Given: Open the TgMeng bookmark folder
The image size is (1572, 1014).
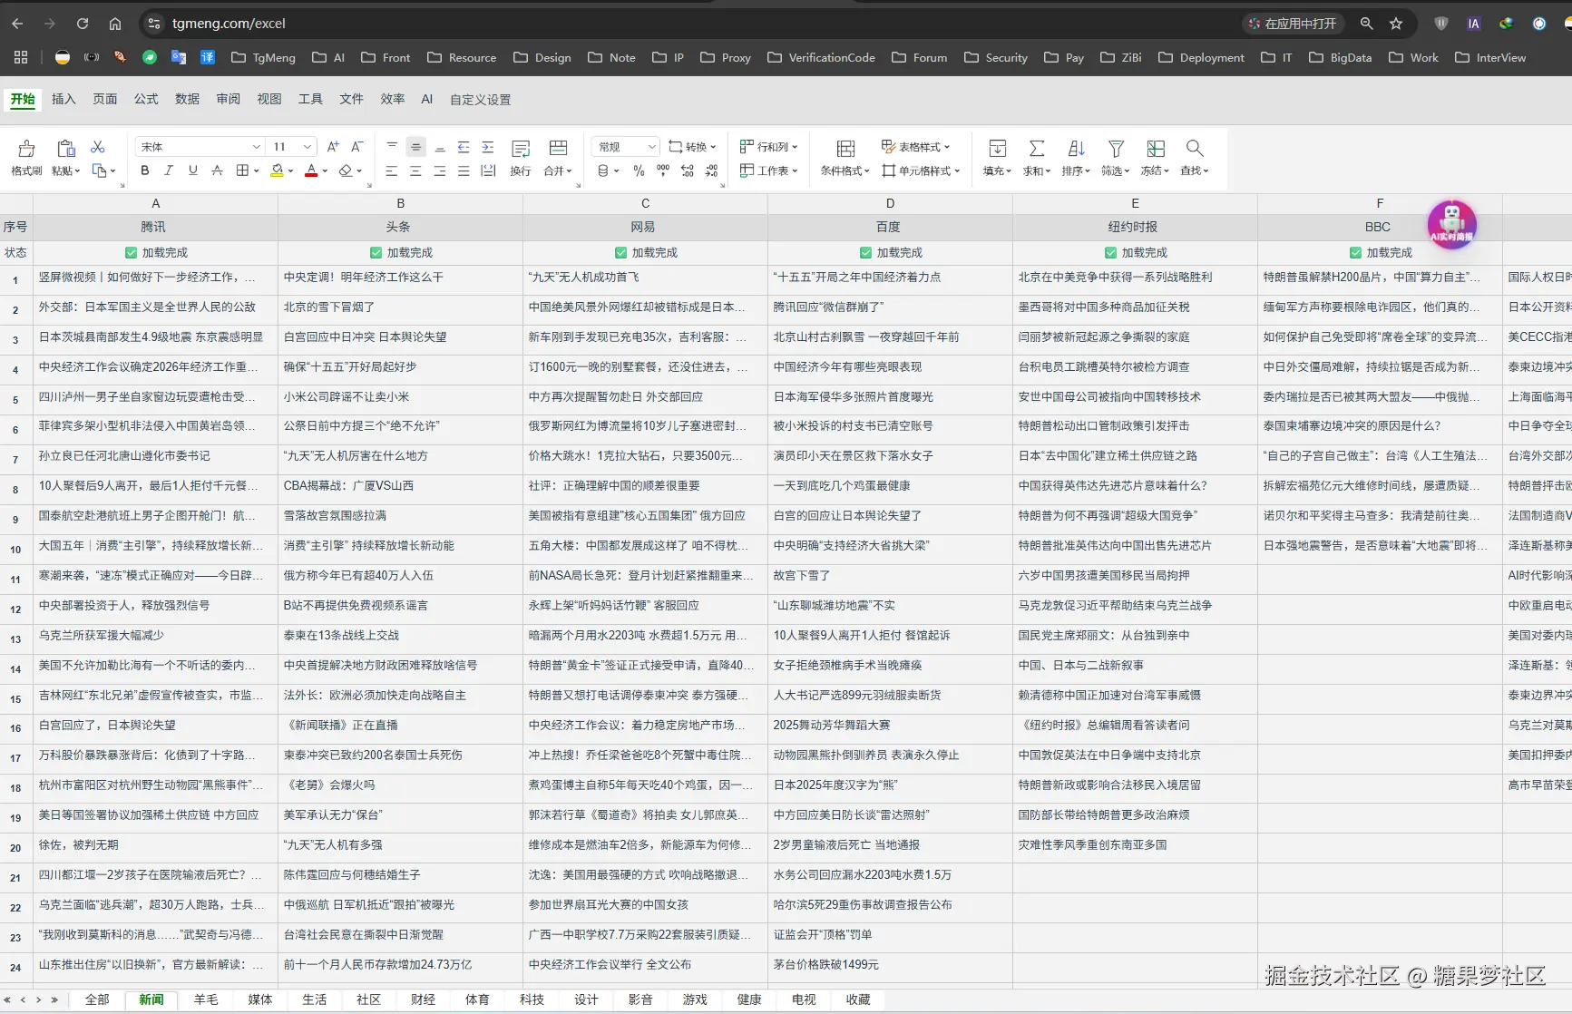Looking at the screenshot, I should [264, 58].
